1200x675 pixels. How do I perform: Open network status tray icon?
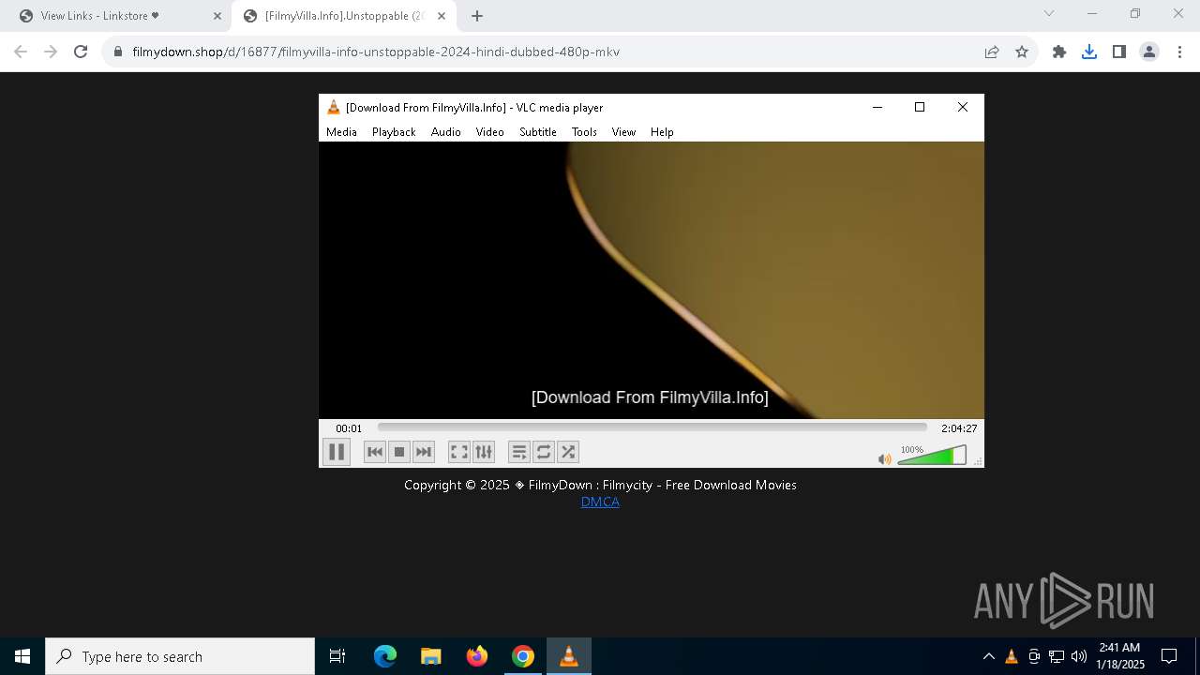click(1057, 656)
